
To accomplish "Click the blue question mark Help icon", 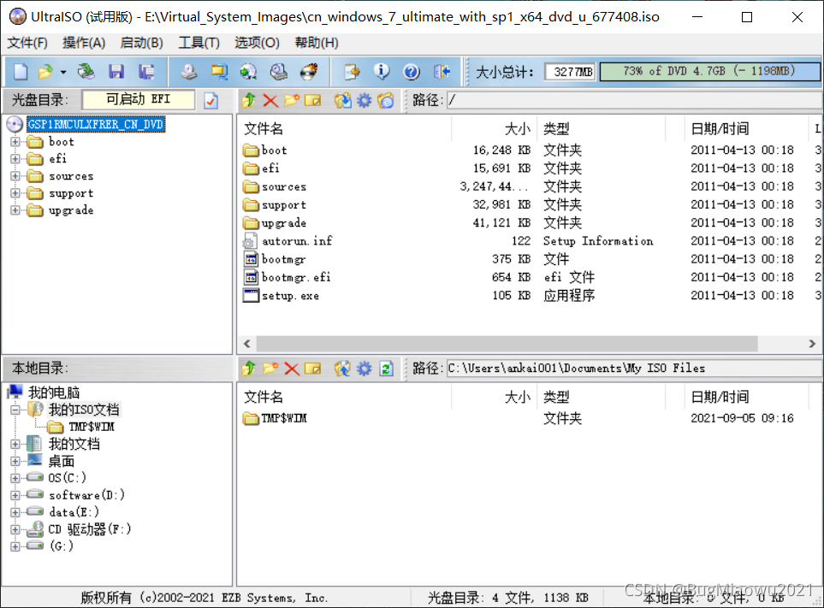I will [x=412, y=72].
